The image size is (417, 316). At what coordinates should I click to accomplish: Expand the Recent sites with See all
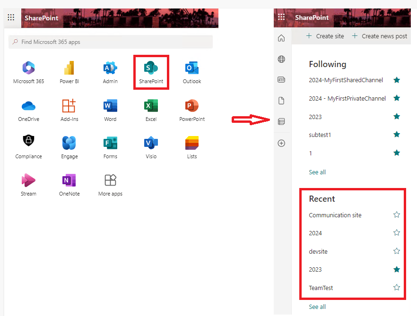(317, 307)
